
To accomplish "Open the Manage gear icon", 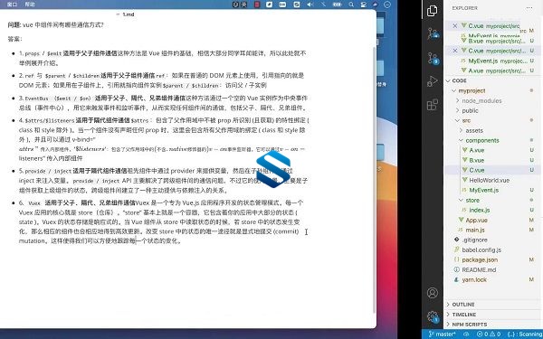I will click(x=433, y=316).
